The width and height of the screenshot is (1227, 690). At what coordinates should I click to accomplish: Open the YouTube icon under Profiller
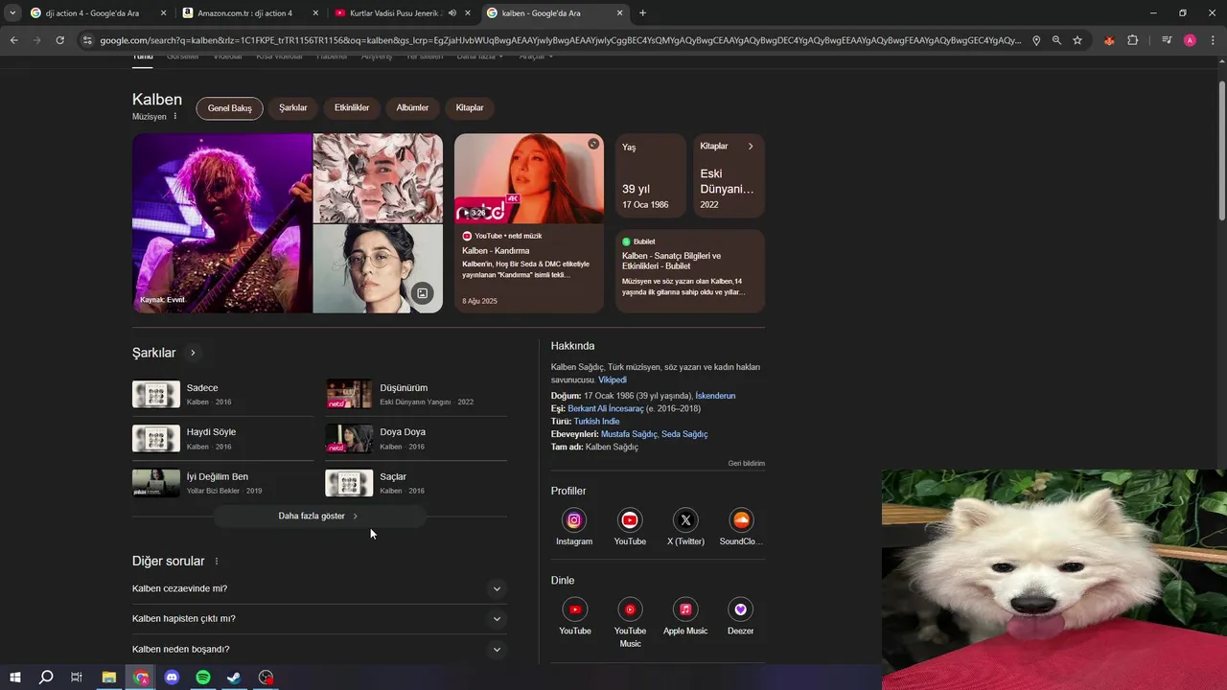coord(630,520)
